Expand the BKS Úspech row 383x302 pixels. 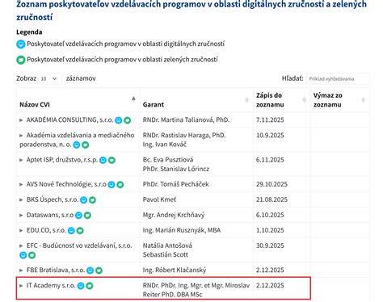pos(21,199)
